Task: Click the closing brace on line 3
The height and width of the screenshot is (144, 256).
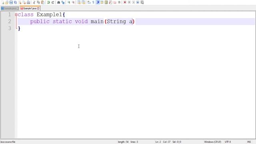Action: (19, 28)
